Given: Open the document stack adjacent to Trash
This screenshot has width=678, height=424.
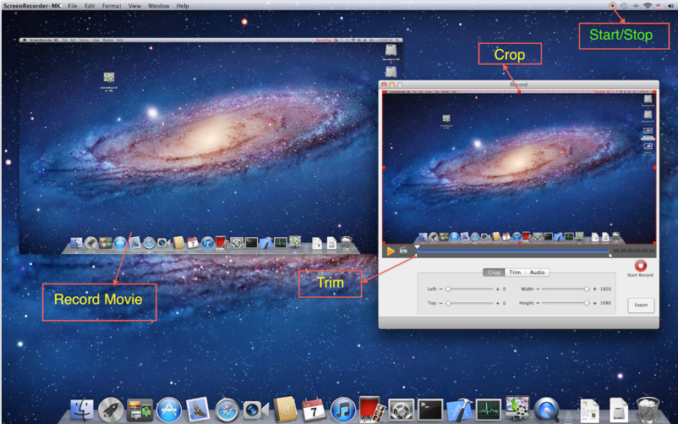Looking at the screenshot, I should click(619, 410).
